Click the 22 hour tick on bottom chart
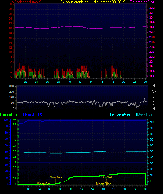 pos(135,189)
